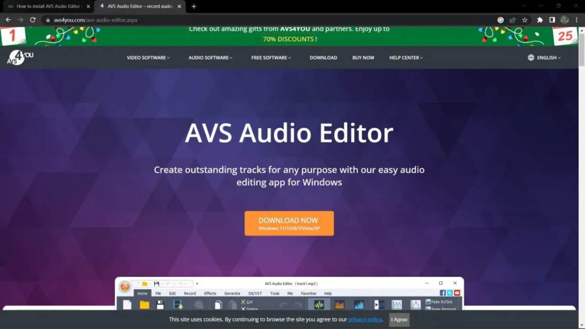This screenshot has height=329, width=585.
Task: Click the 'AVS Audio Editor' page heading
Action: tap(289, 133)
